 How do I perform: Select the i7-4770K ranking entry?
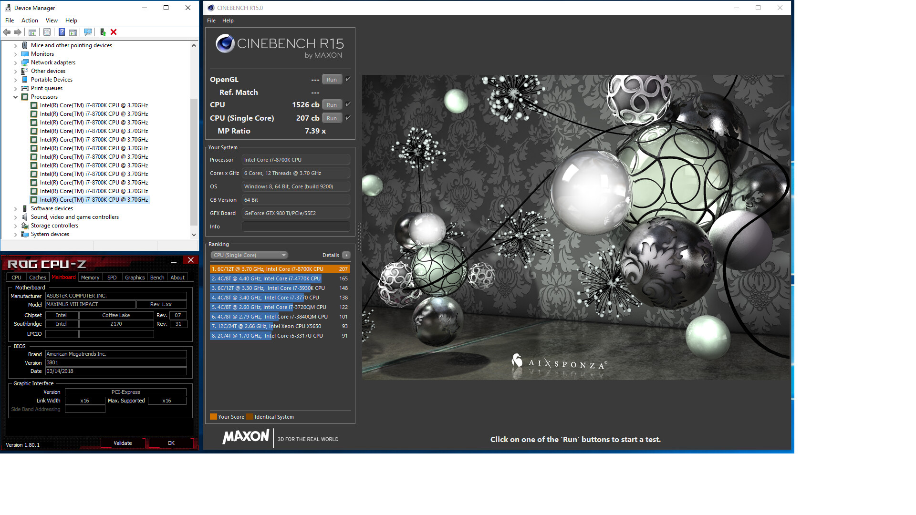(x=280, y=278)
